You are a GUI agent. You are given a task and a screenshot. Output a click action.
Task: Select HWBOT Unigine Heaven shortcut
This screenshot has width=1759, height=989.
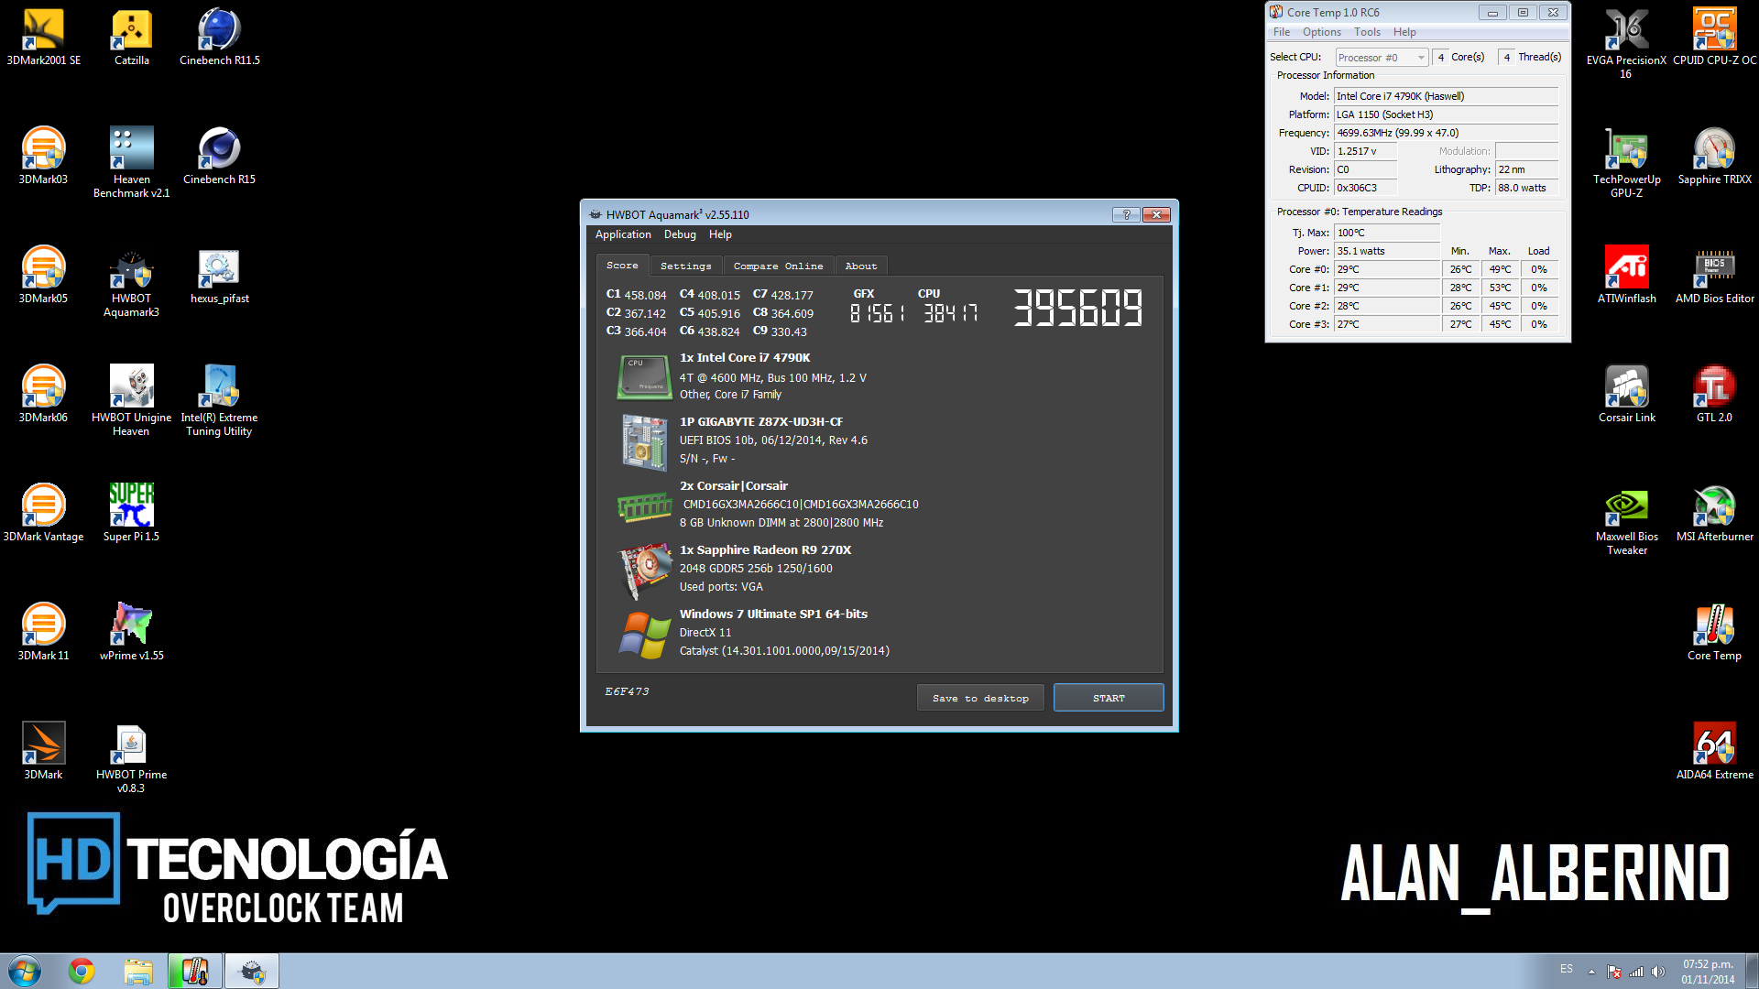coord(131,400)
